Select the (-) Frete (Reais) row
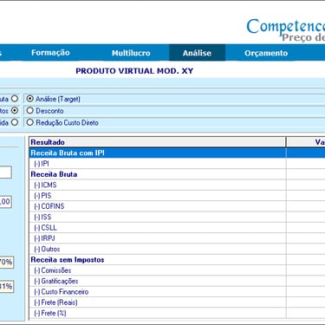Screen dimensions: 325x325 click(x=177, y=302)
